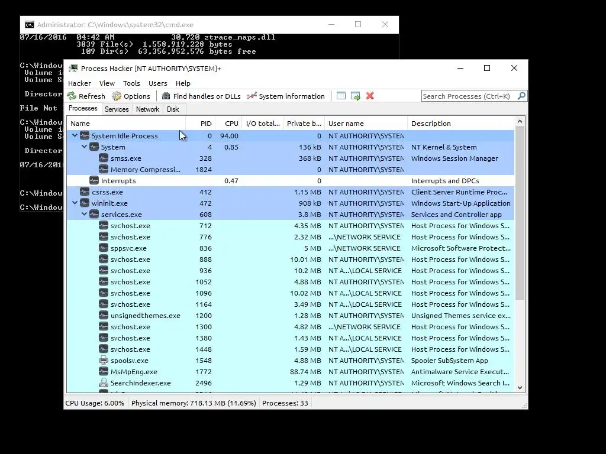The height and width of the screenshot is (454, 606).
Task: Select the wininit.exe process row
Action: 291,203
